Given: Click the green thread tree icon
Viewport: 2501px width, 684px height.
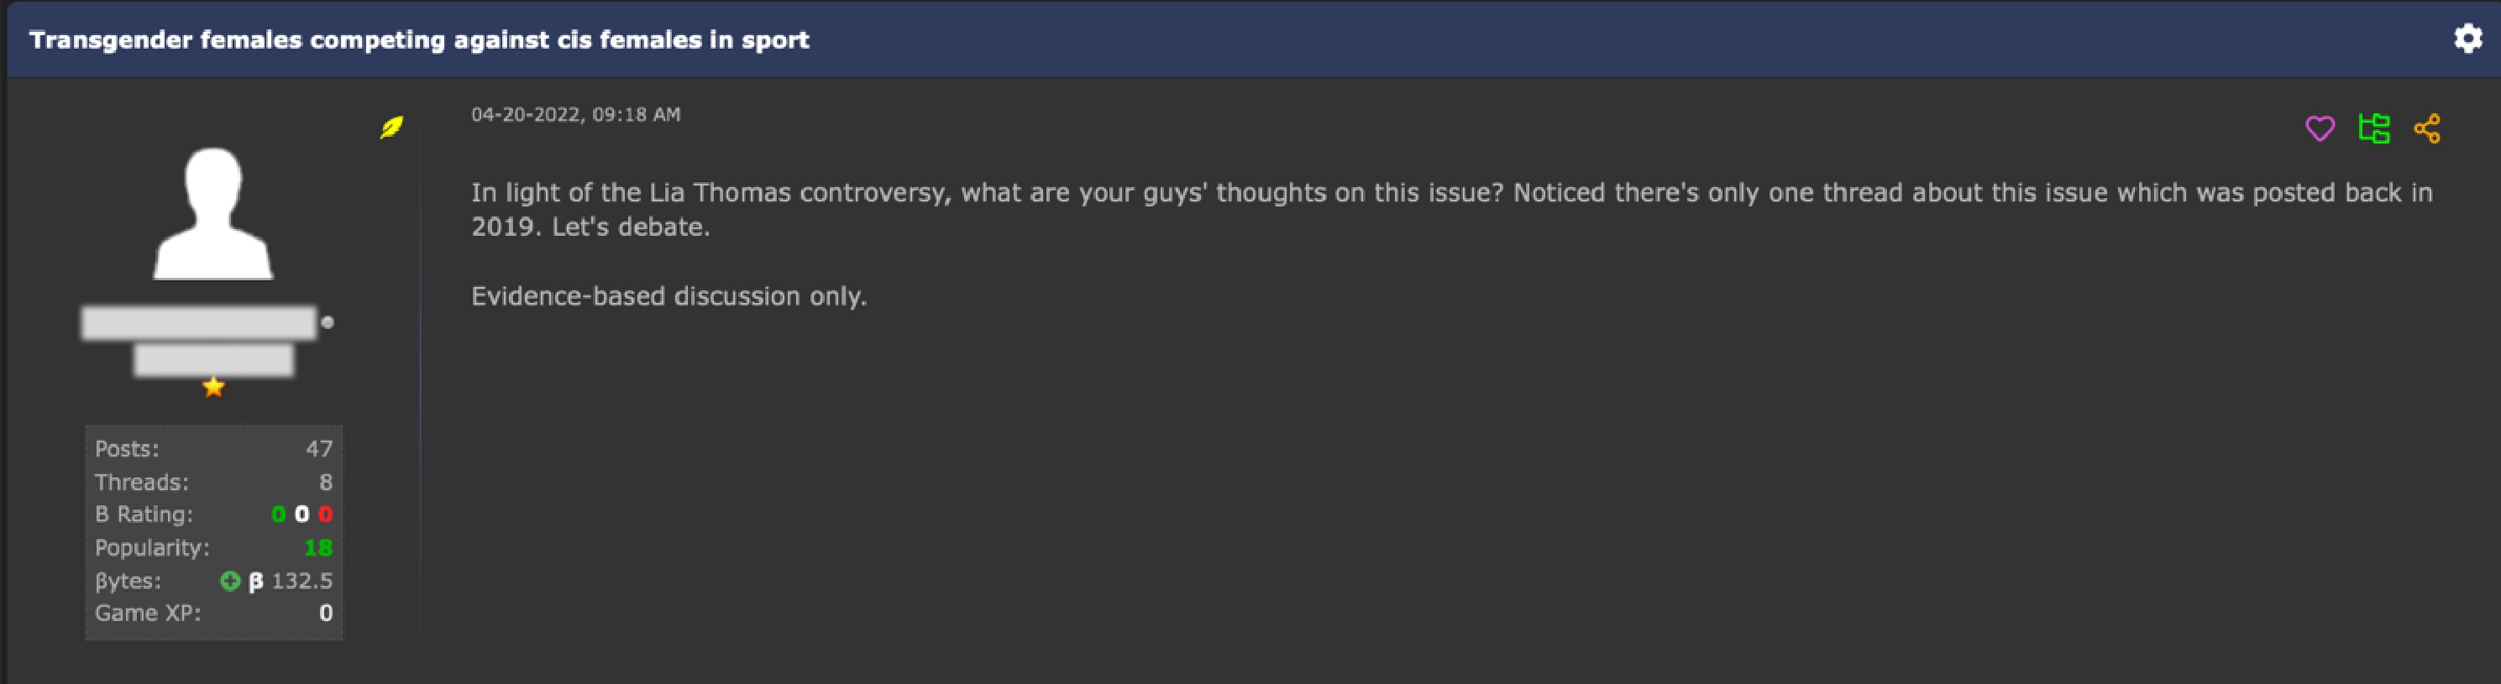Looking at the screenshot, I should 2374,129.
